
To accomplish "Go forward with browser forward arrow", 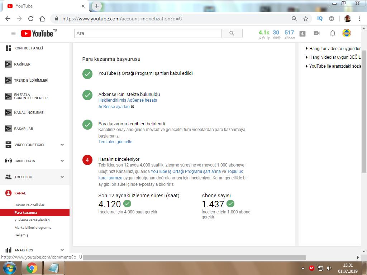I will tap(19, 19).
